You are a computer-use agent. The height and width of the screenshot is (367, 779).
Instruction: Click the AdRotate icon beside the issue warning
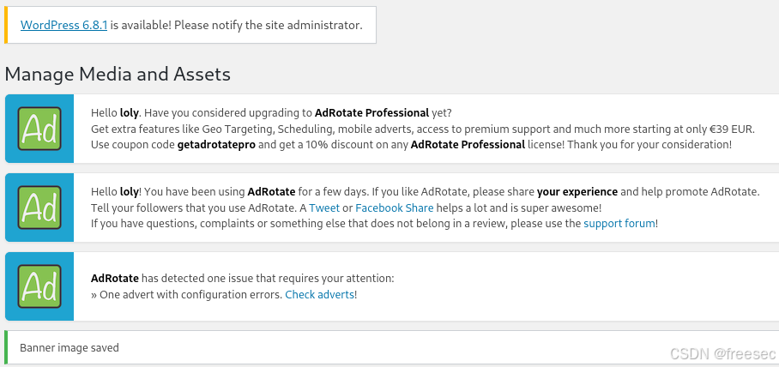click(39, 286)
